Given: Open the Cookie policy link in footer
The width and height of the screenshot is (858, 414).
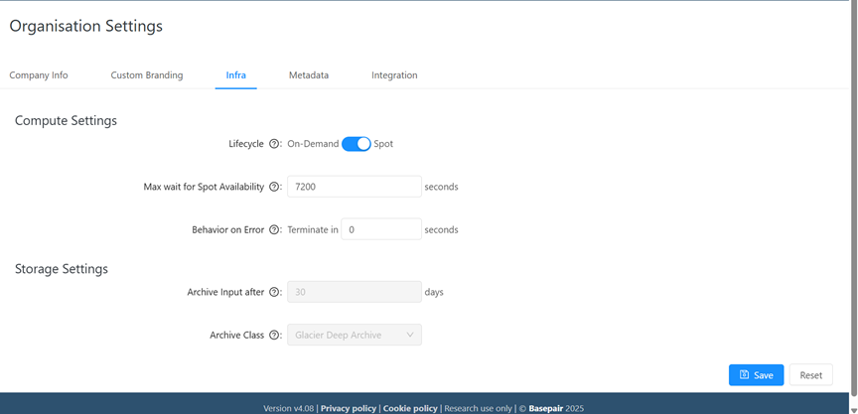Looking at the screenshot, I should [410, 408].
